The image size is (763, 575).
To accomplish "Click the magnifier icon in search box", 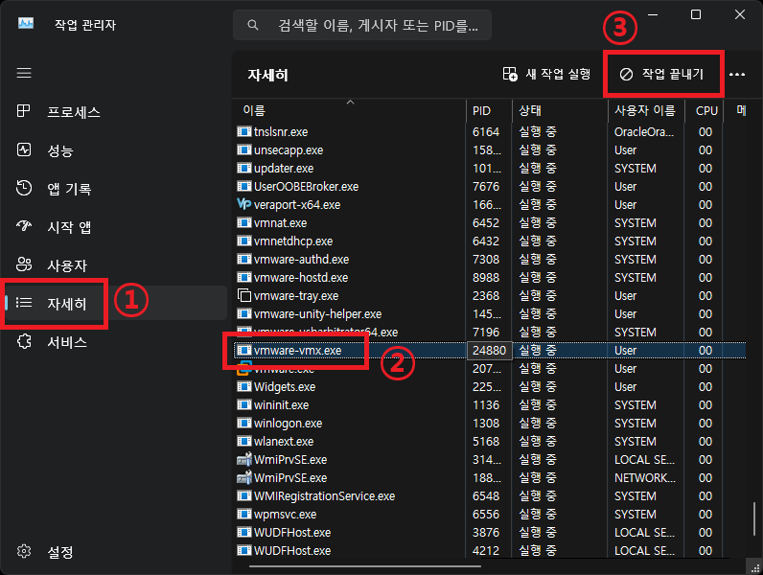I will coord(252,25).
